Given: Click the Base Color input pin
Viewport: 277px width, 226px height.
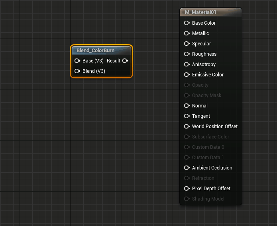Looking at the screenshot, I should pos(187,23).
